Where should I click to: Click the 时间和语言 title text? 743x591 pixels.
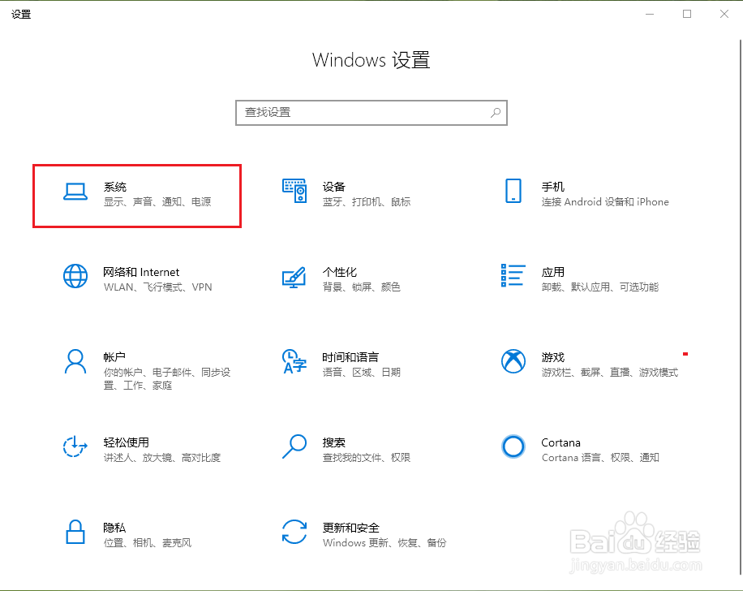(x=350, y=357)
